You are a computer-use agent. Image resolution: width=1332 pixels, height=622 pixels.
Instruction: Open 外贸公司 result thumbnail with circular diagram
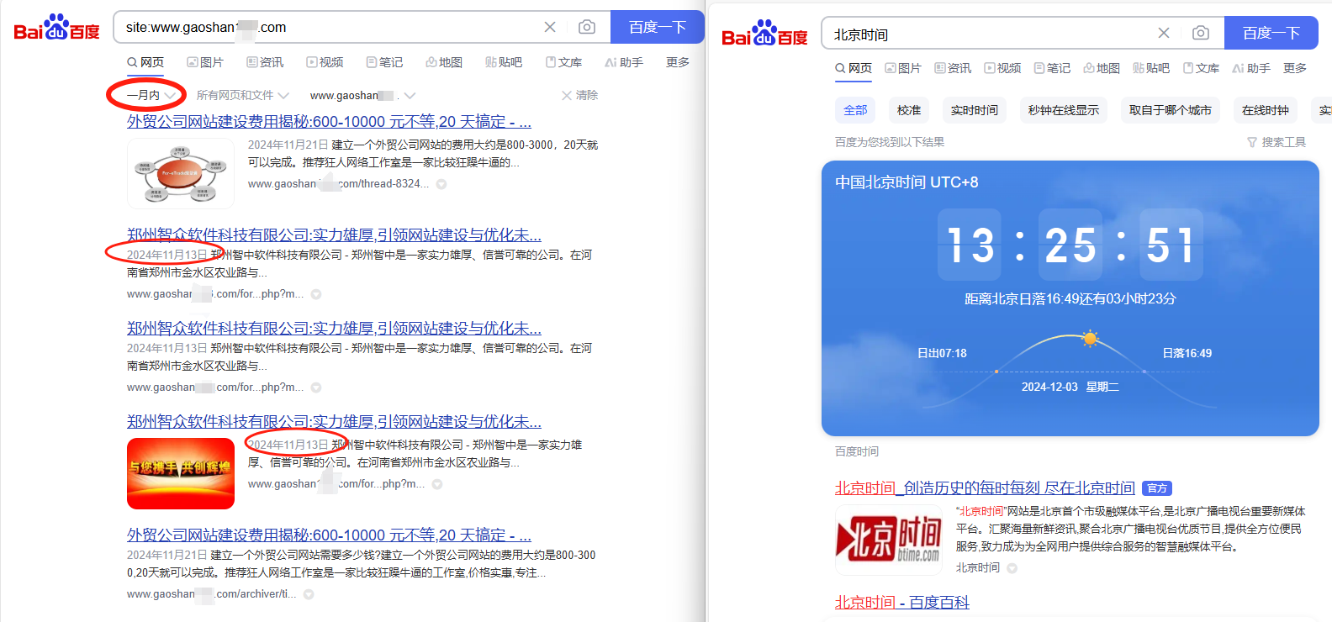pos(181,173)
